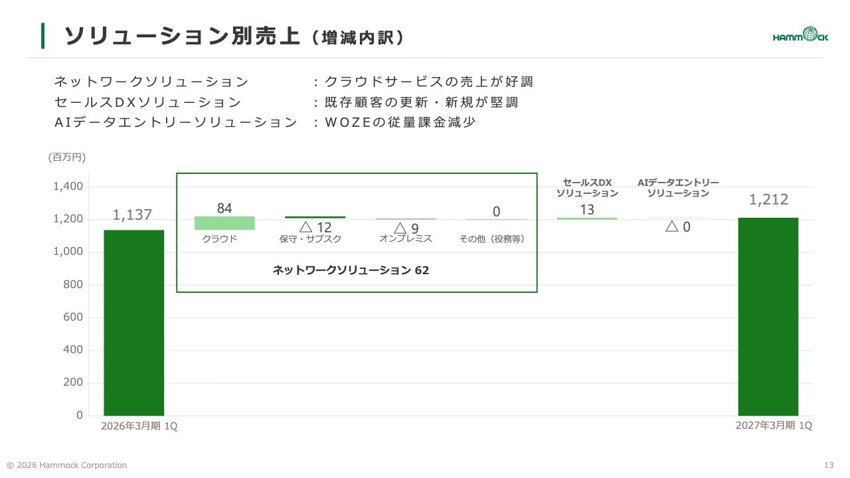Screen dimensions: 850x478
Task: Click the (百万円) unit label
Action: tap(67, 157)
